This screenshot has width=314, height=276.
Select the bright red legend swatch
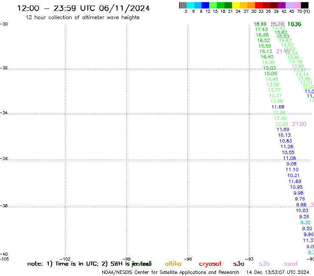tap(259, 5)
